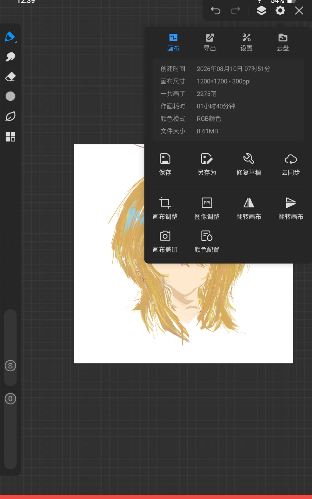Screen dimensions: 312x499
Task: Switch to the 画布 tab
Action: click(x=173, y=42)
